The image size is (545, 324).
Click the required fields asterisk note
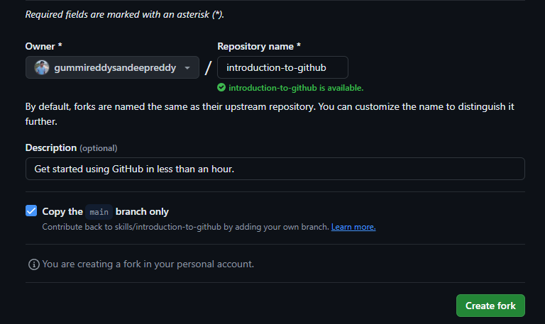(x=125, y=13)
